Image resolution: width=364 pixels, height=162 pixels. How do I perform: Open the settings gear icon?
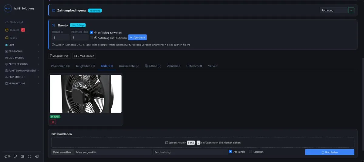tap(29, 157)
